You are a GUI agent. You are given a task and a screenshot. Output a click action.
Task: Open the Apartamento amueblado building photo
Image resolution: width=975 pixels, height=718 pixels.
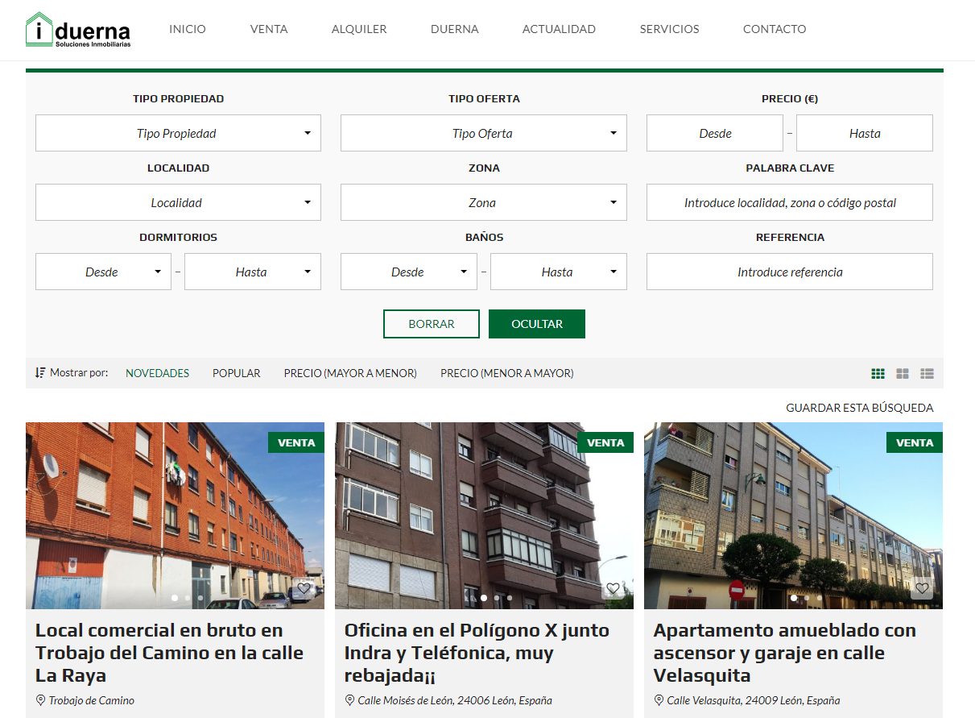point(793,516)
